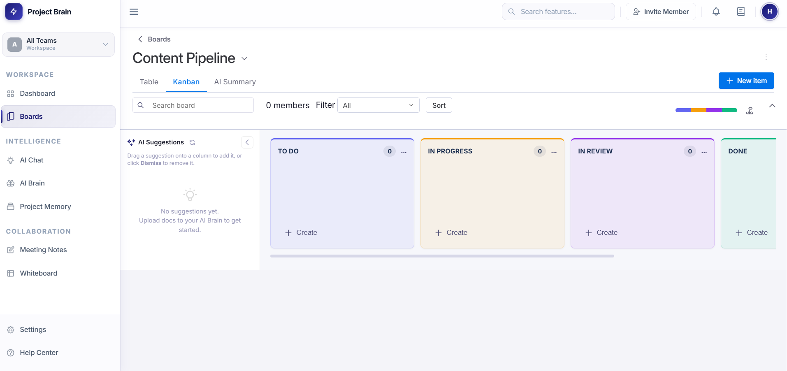Open Help Center in sidebar

click(58, 352)
